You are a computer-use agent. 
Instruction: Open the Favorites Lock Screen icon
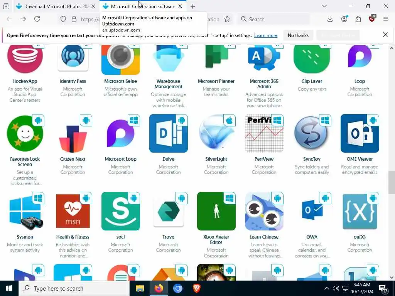point(25,133)
